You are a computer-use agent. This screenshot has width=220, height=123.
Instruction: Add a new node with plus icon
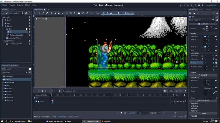[3, 13]
